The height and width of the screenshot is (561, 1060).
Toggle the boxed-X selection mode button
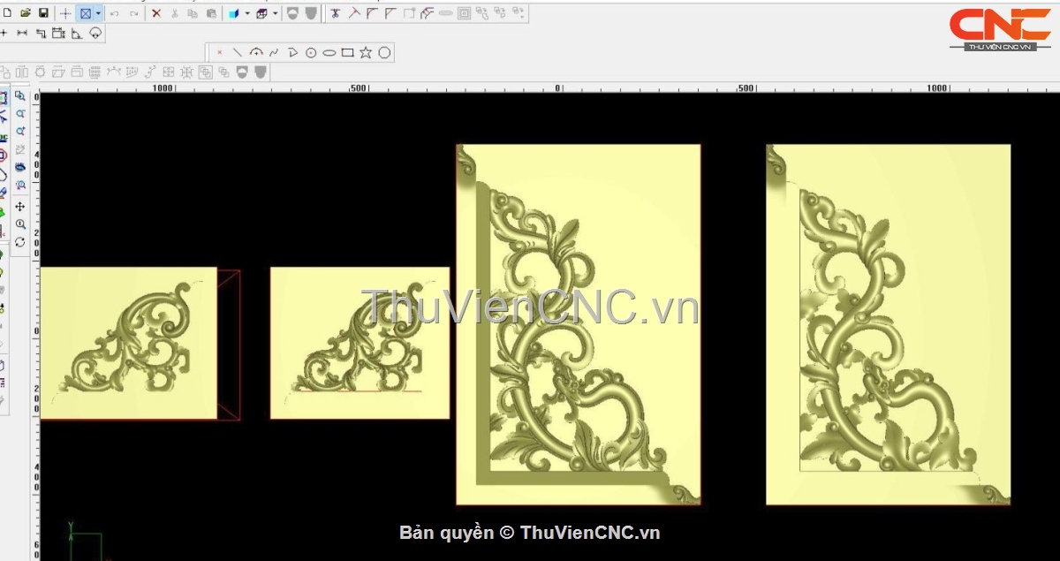coord(86,13)
